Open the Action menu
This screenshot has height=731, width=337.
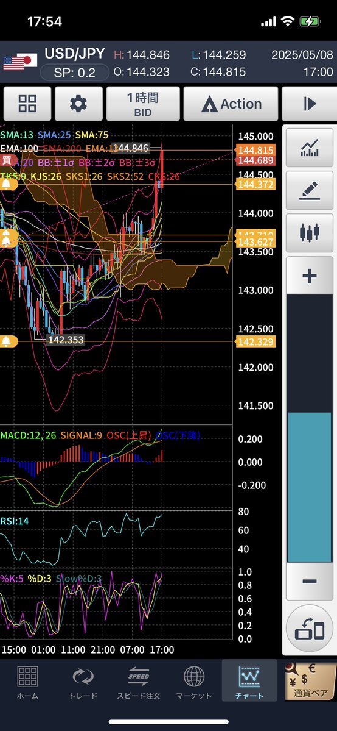(x=231, y=104)
